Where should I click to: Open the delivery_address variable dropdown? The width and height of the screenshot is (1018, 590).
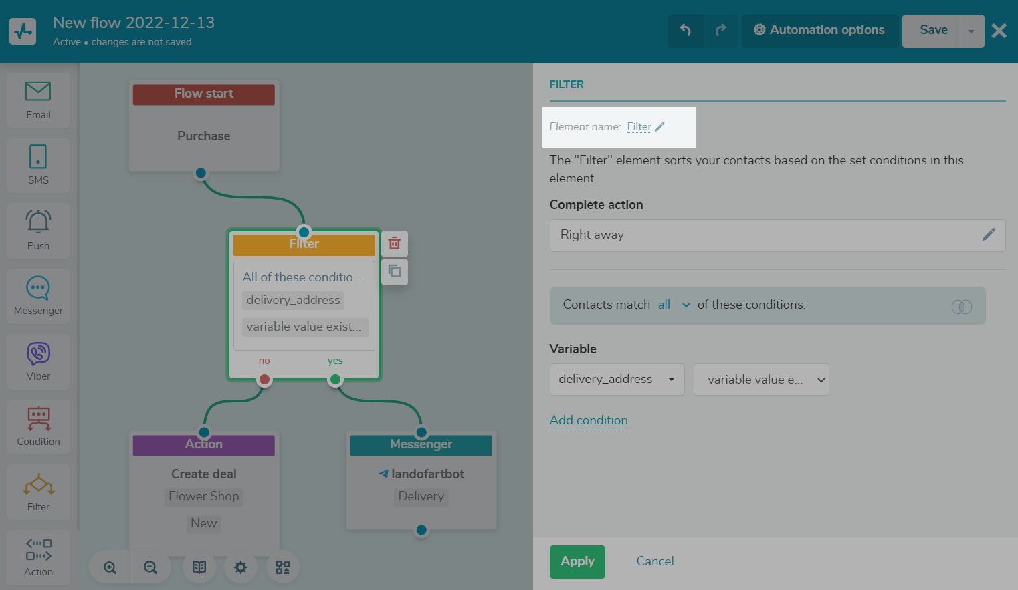[617, 380]
